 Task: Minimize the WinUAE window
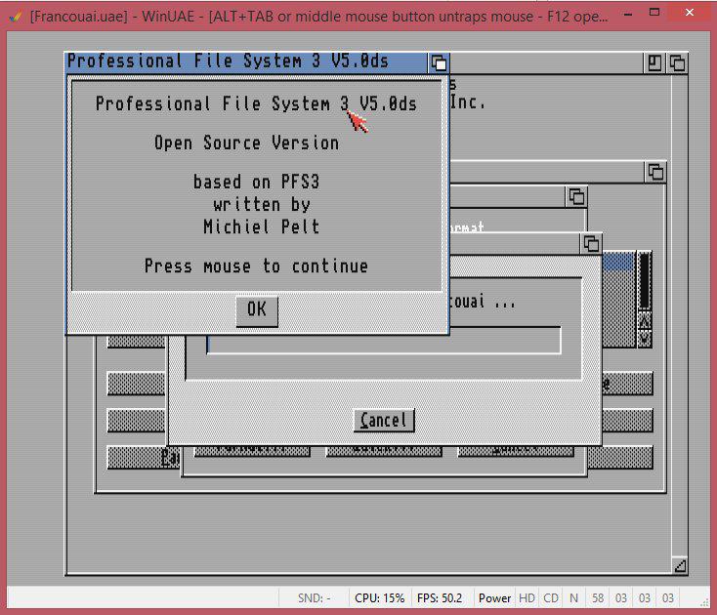point(628,14)
